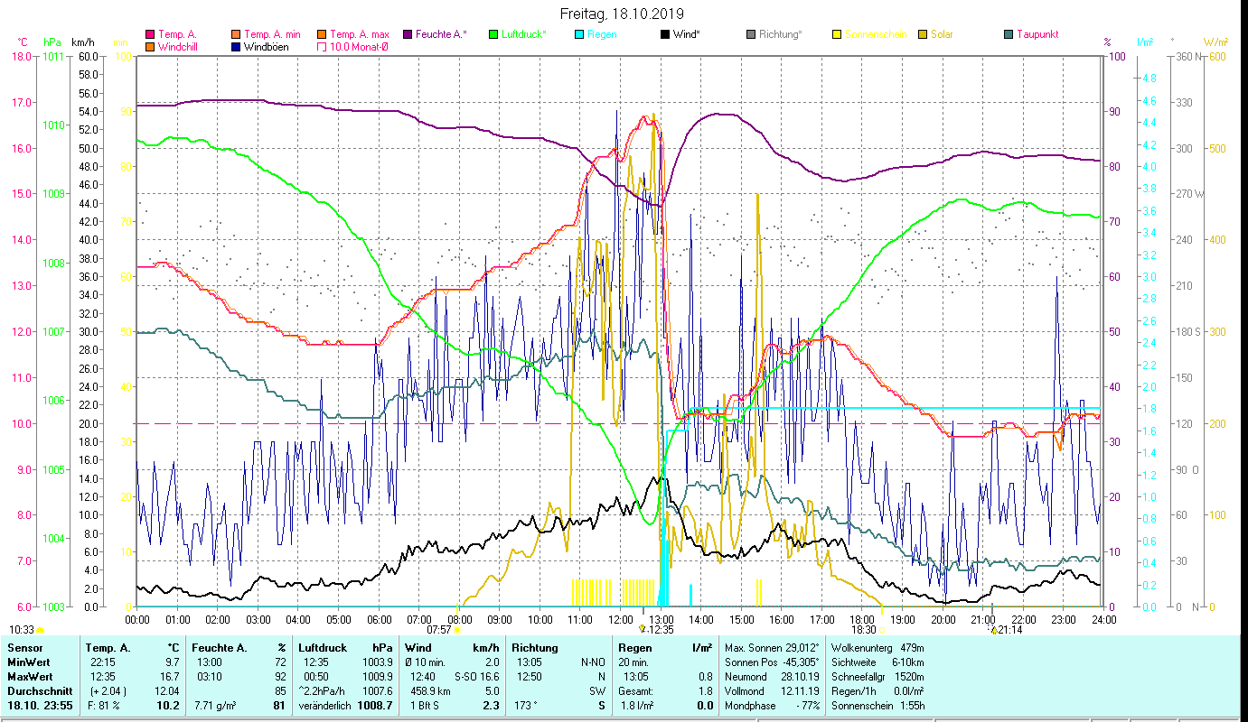Select the Windböen legend label
Image resolution: width=1248 pixels, height=722 pixels.
tap(266, 47)
